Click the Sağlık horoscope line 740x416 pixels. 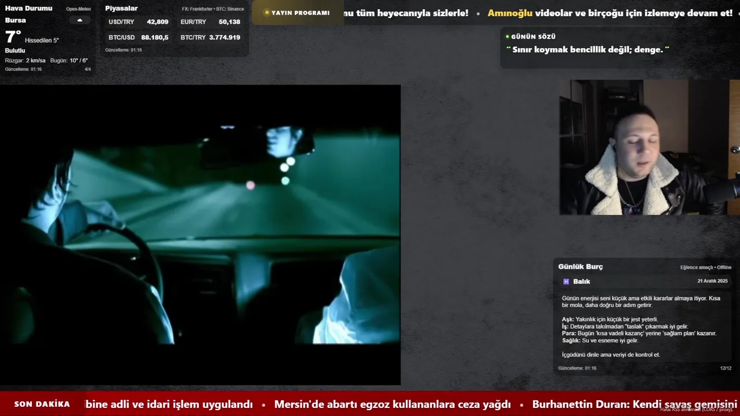pyautogui.click(x=600, y=340)
